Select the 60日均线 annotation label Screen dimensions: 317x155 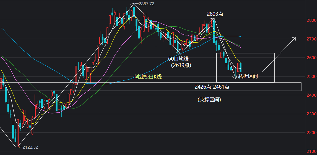178,59
